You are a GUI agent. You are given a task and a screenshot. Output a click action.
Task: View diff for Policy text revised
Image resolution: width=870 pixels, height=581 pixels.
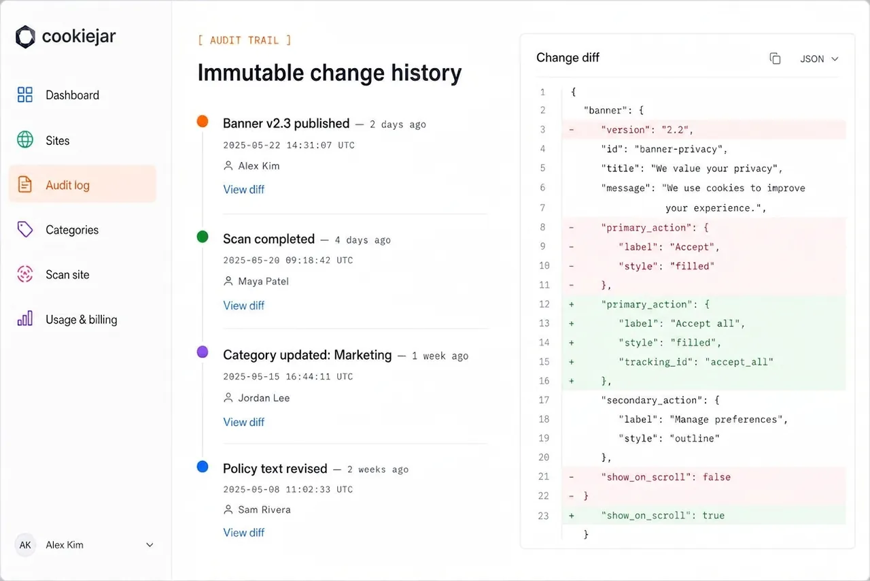click(244, 533)
